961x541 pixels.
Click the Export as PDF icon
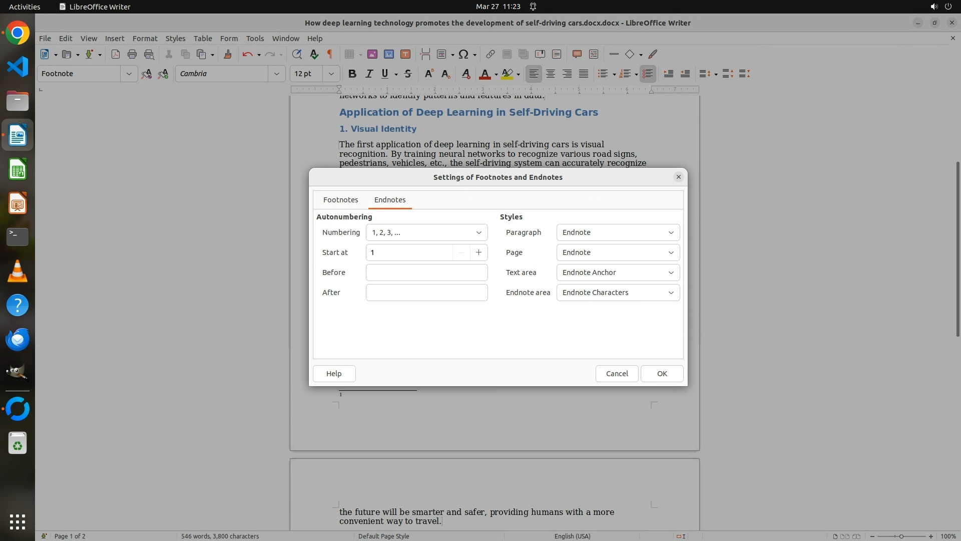[116, 54]
